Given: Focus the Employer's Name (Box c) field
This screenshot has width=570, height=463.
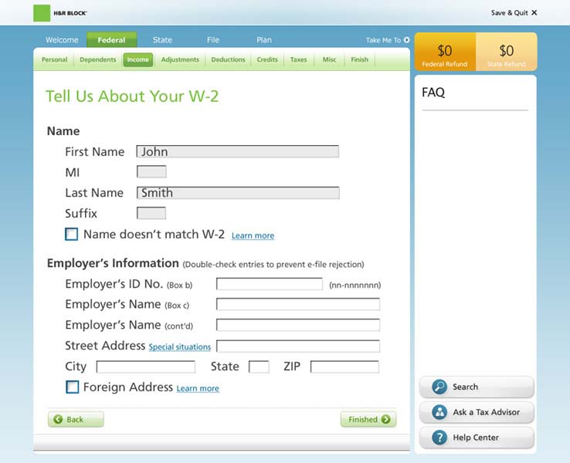Looking at the screenshot, I should click(x=298, y=304).
